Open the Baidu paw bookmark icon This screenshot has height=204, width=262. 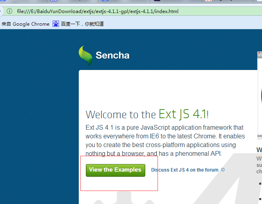(x=56, y=24)
